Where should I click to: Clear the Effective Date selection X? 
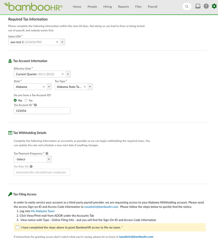pyautogui.click(x=62, y=74)
